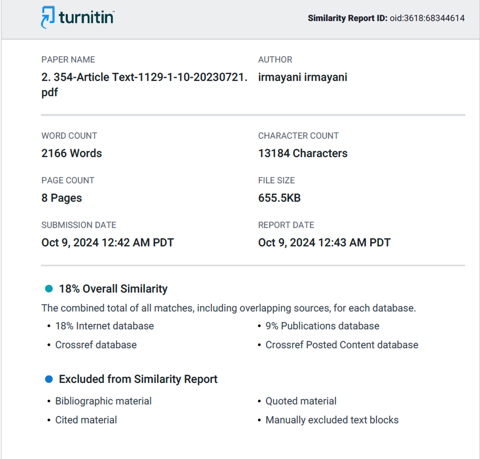Click the 9% Publications database bullet
Viewport: 480px width, 459px height.
[322, 326]
